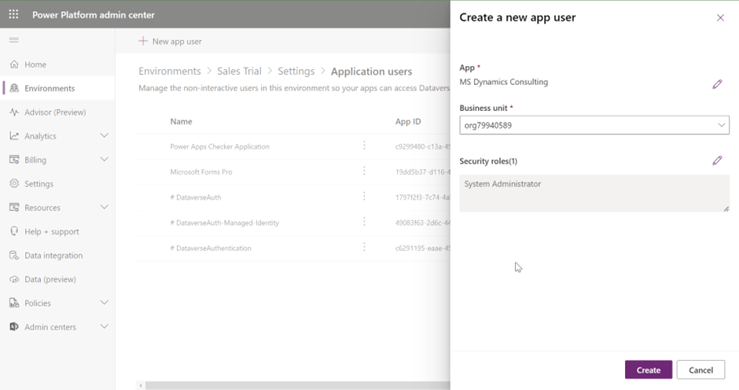Go to Home in the sidebar
739x390 pixels.
pos(35,64)
